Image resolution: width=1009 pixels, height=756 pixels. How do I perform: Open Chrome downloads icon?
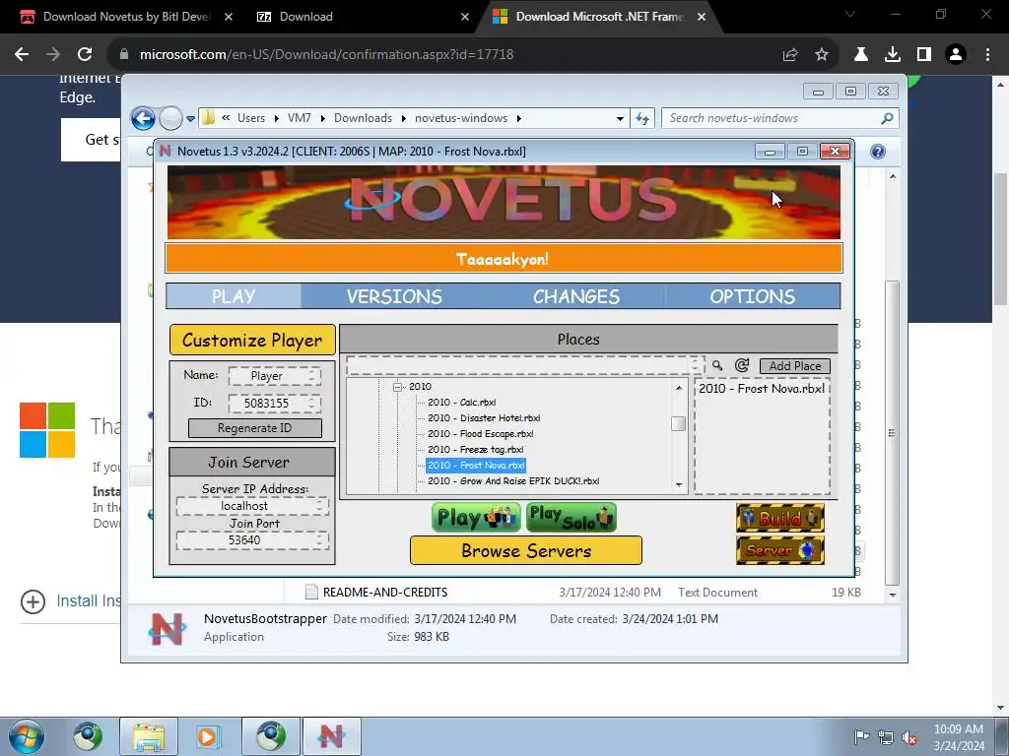coord(893,55)
